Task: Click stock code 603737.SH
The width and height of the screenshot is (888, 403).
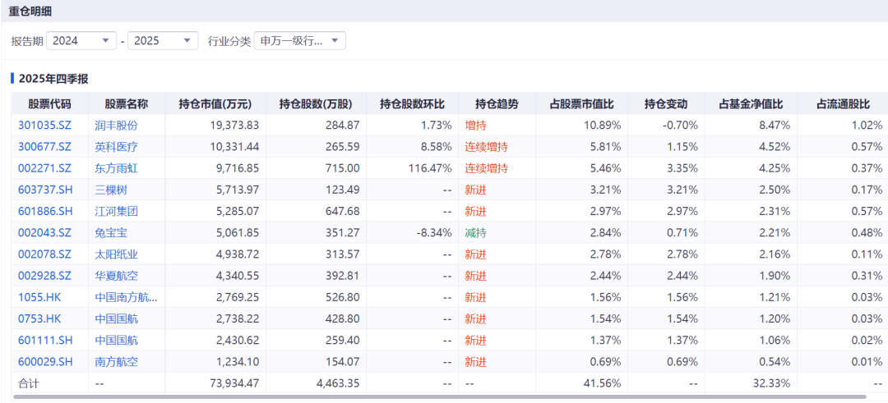Action: (45, 190)
